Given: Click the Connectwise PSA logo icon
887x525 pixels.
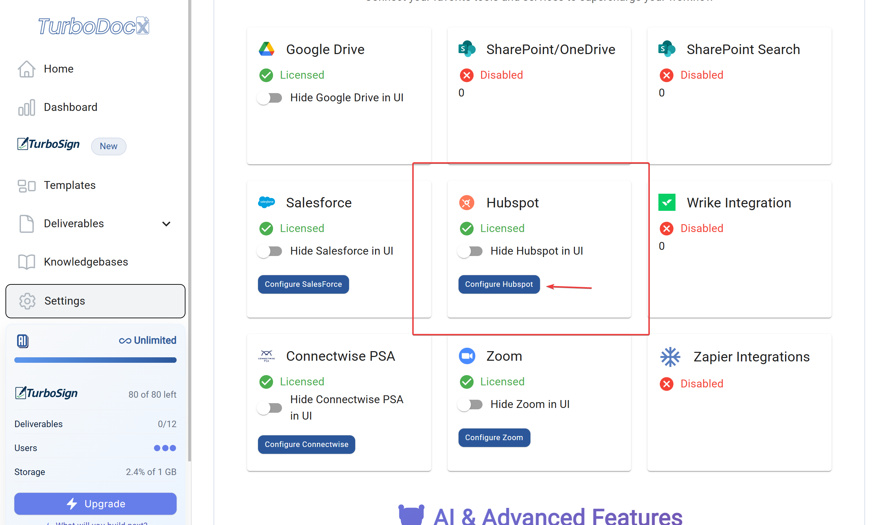Looking at the screenshot, I should (266, 356).
